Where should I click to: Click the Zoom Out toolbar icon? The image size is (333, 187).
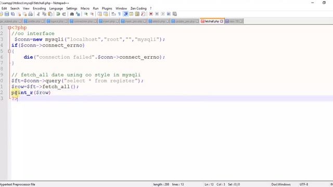(x=92, y=14)
